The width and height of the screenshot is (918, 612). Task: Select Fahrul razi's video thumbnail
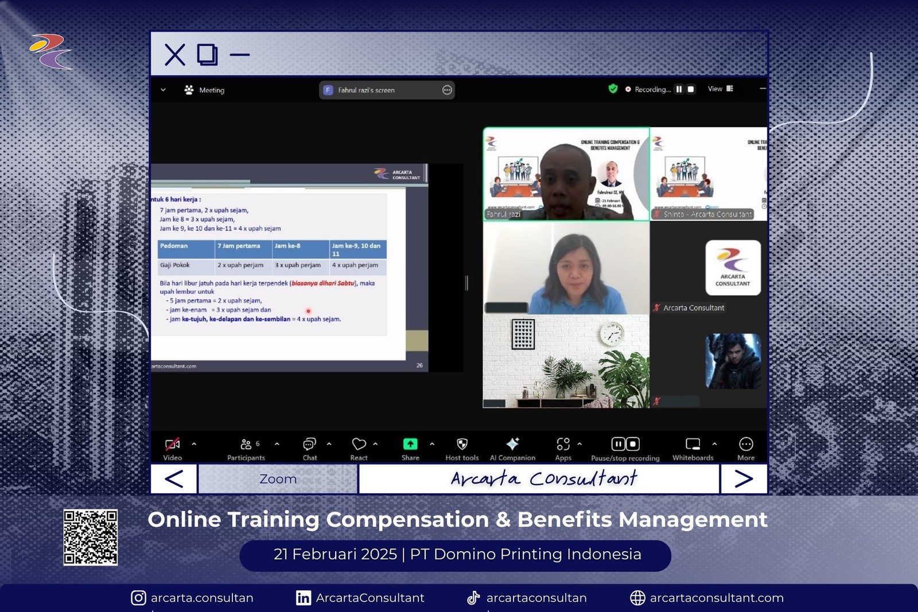coord(566,174)
